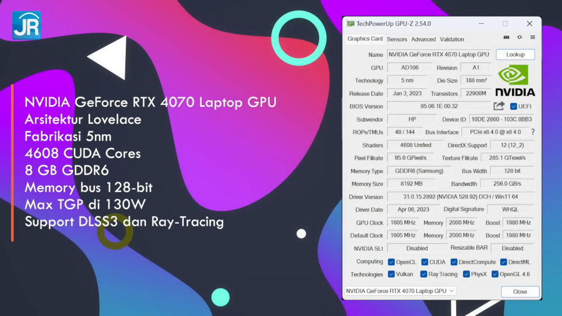Image resolution: width=562 pixels, height=316 pixels.
Task: Click the Default Clock row Memory 2000 MHz
Action: click(x=461, y=235)
